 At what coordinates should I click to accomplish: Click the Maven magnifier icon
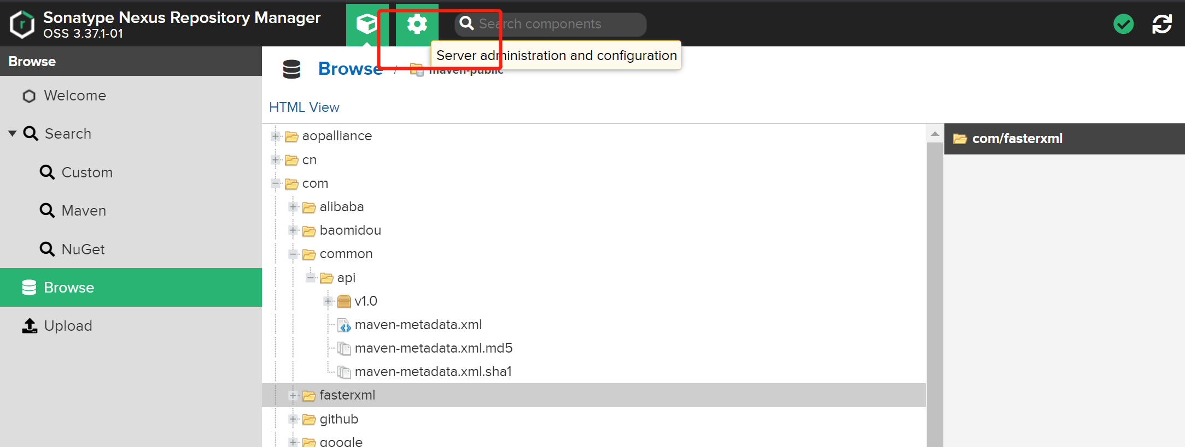(x=47, y=210)
